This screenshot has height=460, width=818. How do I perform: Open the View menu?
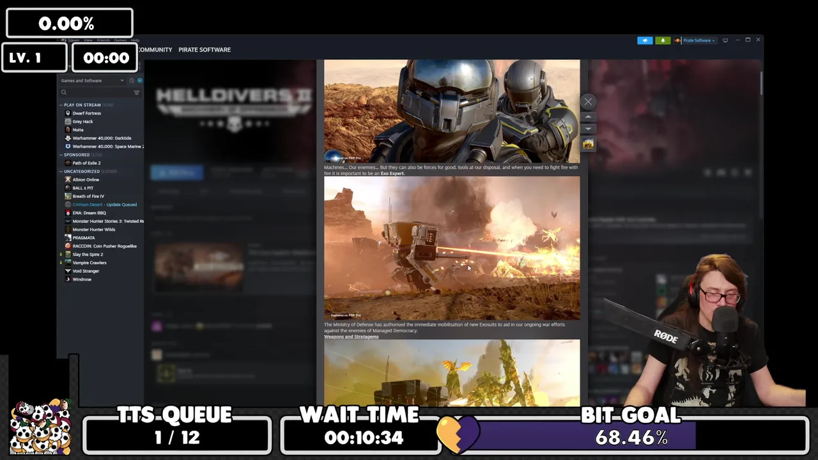pyautogui.click(x=88, y=40)
